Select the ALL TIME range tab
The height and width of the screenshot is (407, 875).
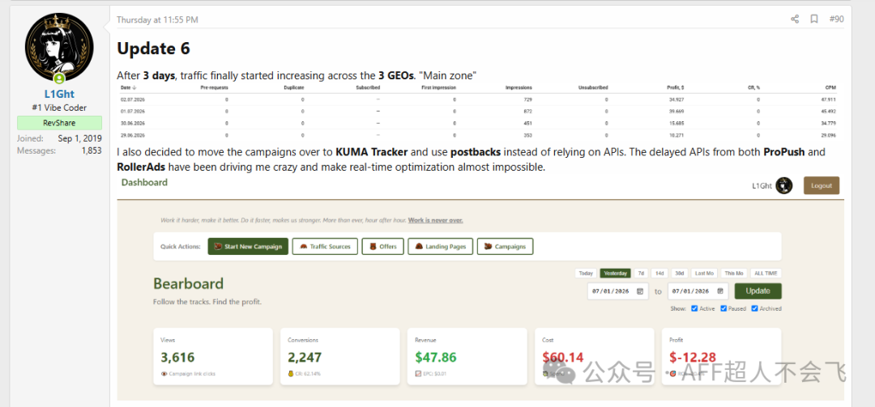pyautogui.click(x=766, y=273)
